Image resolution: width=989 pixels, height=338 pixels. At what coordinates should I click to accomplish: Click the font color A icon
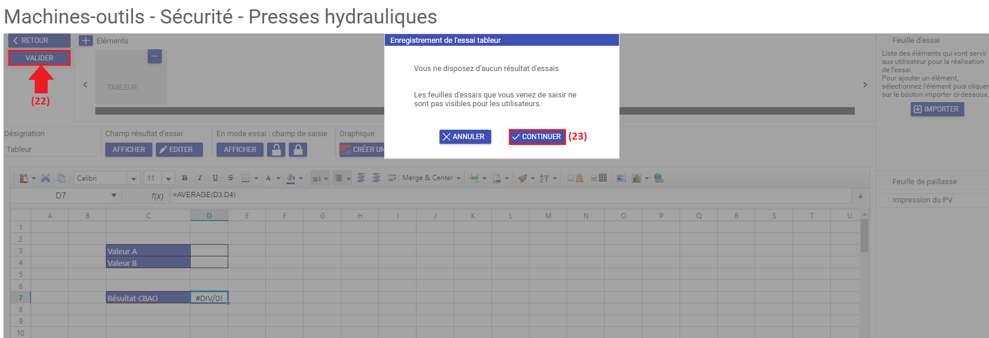[x=268, y=178]
